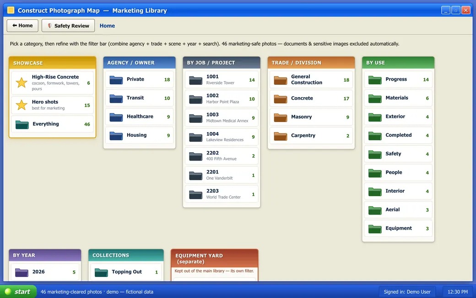Click the green Equipment folder icon
The height and width of the screenshot is (298, 476).
coord(375,229)
